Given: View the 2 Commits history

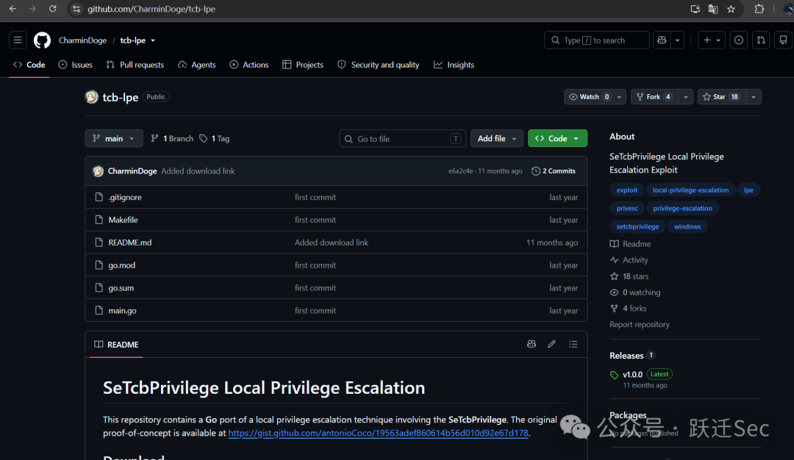Looking at the screenshot, I should click(554, 171).
